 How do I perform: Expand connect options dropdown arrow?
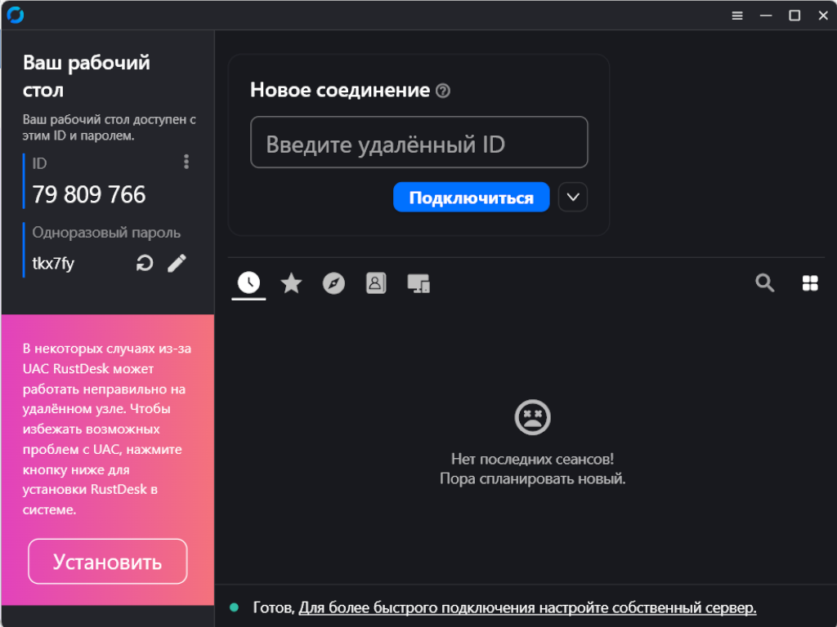(x=573, y=198)
